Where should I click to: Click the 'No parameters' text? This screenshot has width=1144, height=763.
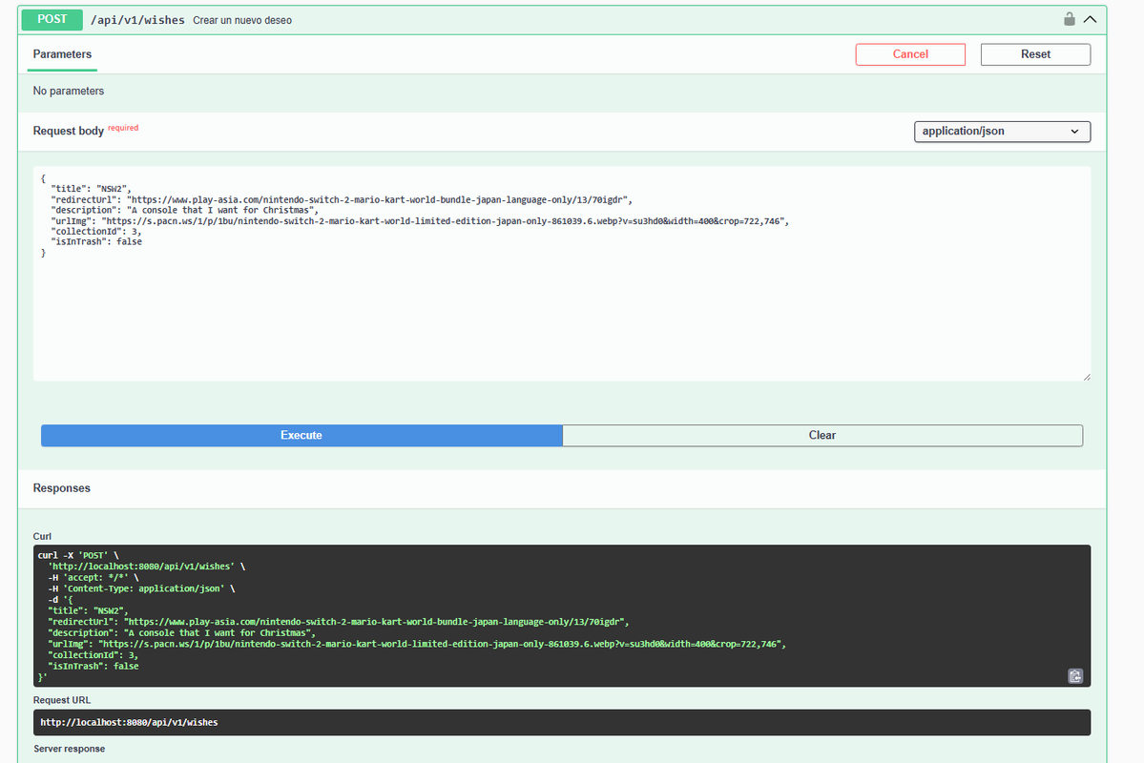pos(69,92)
